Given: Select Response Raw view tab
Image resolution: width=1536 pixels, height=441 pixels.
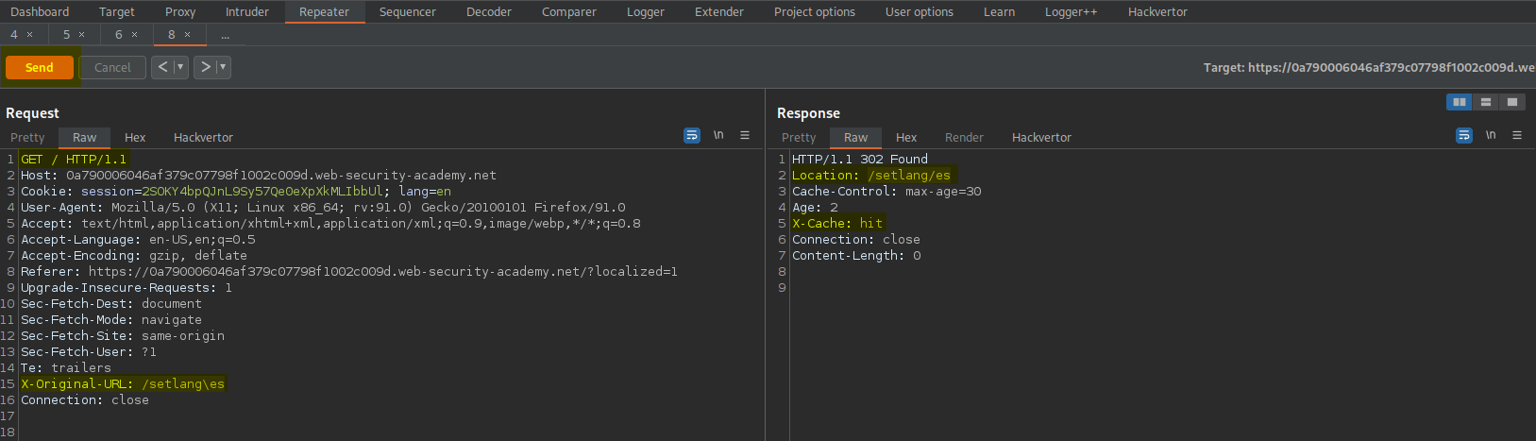Looking at the screenshot, I should coord(856,137).
